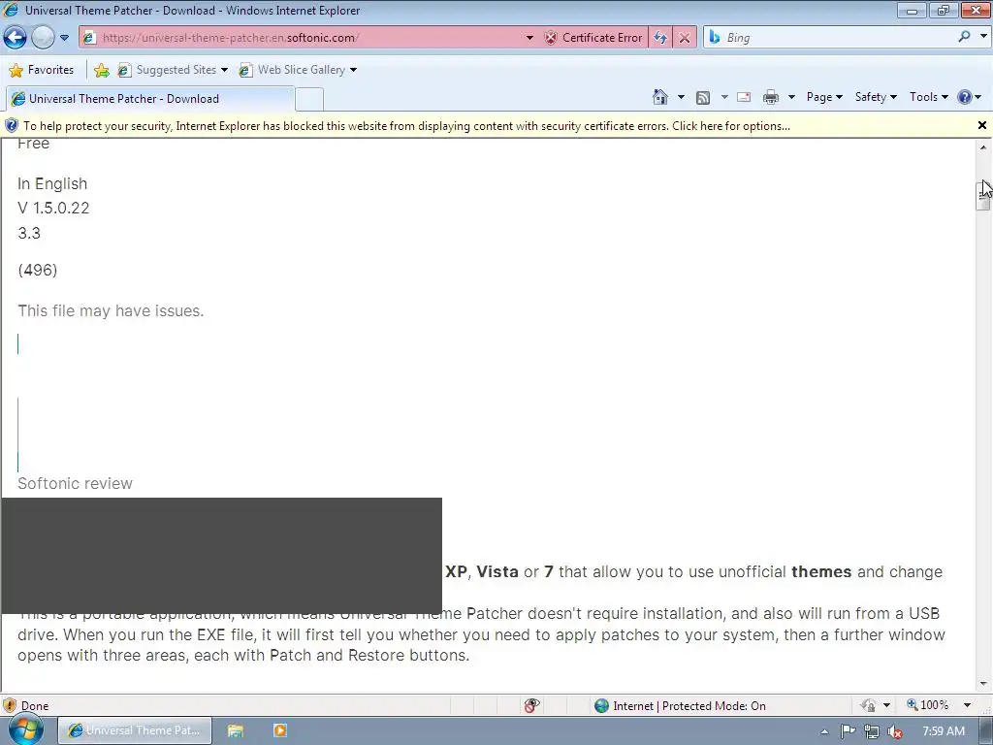Open a new blank tab

pos(309,100)
